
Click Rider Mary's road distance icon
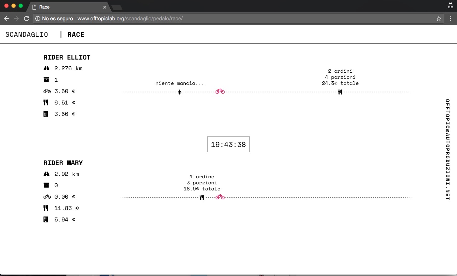point(46,174)
